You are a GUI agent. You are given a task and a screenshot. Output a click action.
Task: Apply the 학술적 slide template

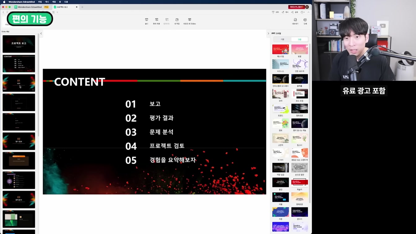(300, 183)
